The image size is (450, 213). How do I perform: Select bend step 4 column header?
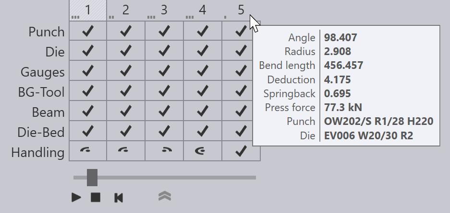click(x=203, y=11)
